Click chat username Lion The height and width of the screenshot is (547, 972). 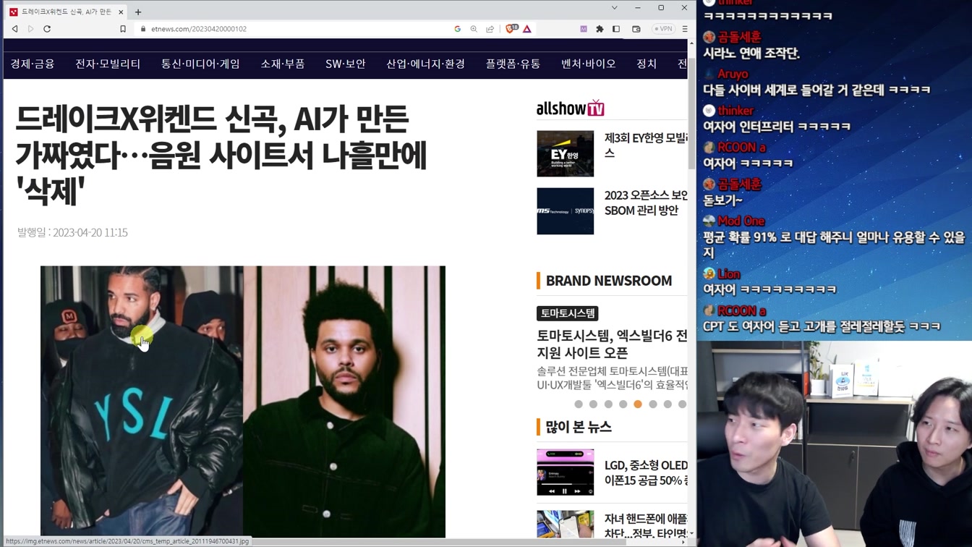point(728,273)
